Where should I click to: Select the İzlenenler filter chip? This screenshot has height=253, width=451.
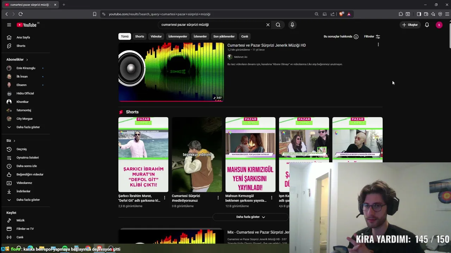[x=200, y=37]
